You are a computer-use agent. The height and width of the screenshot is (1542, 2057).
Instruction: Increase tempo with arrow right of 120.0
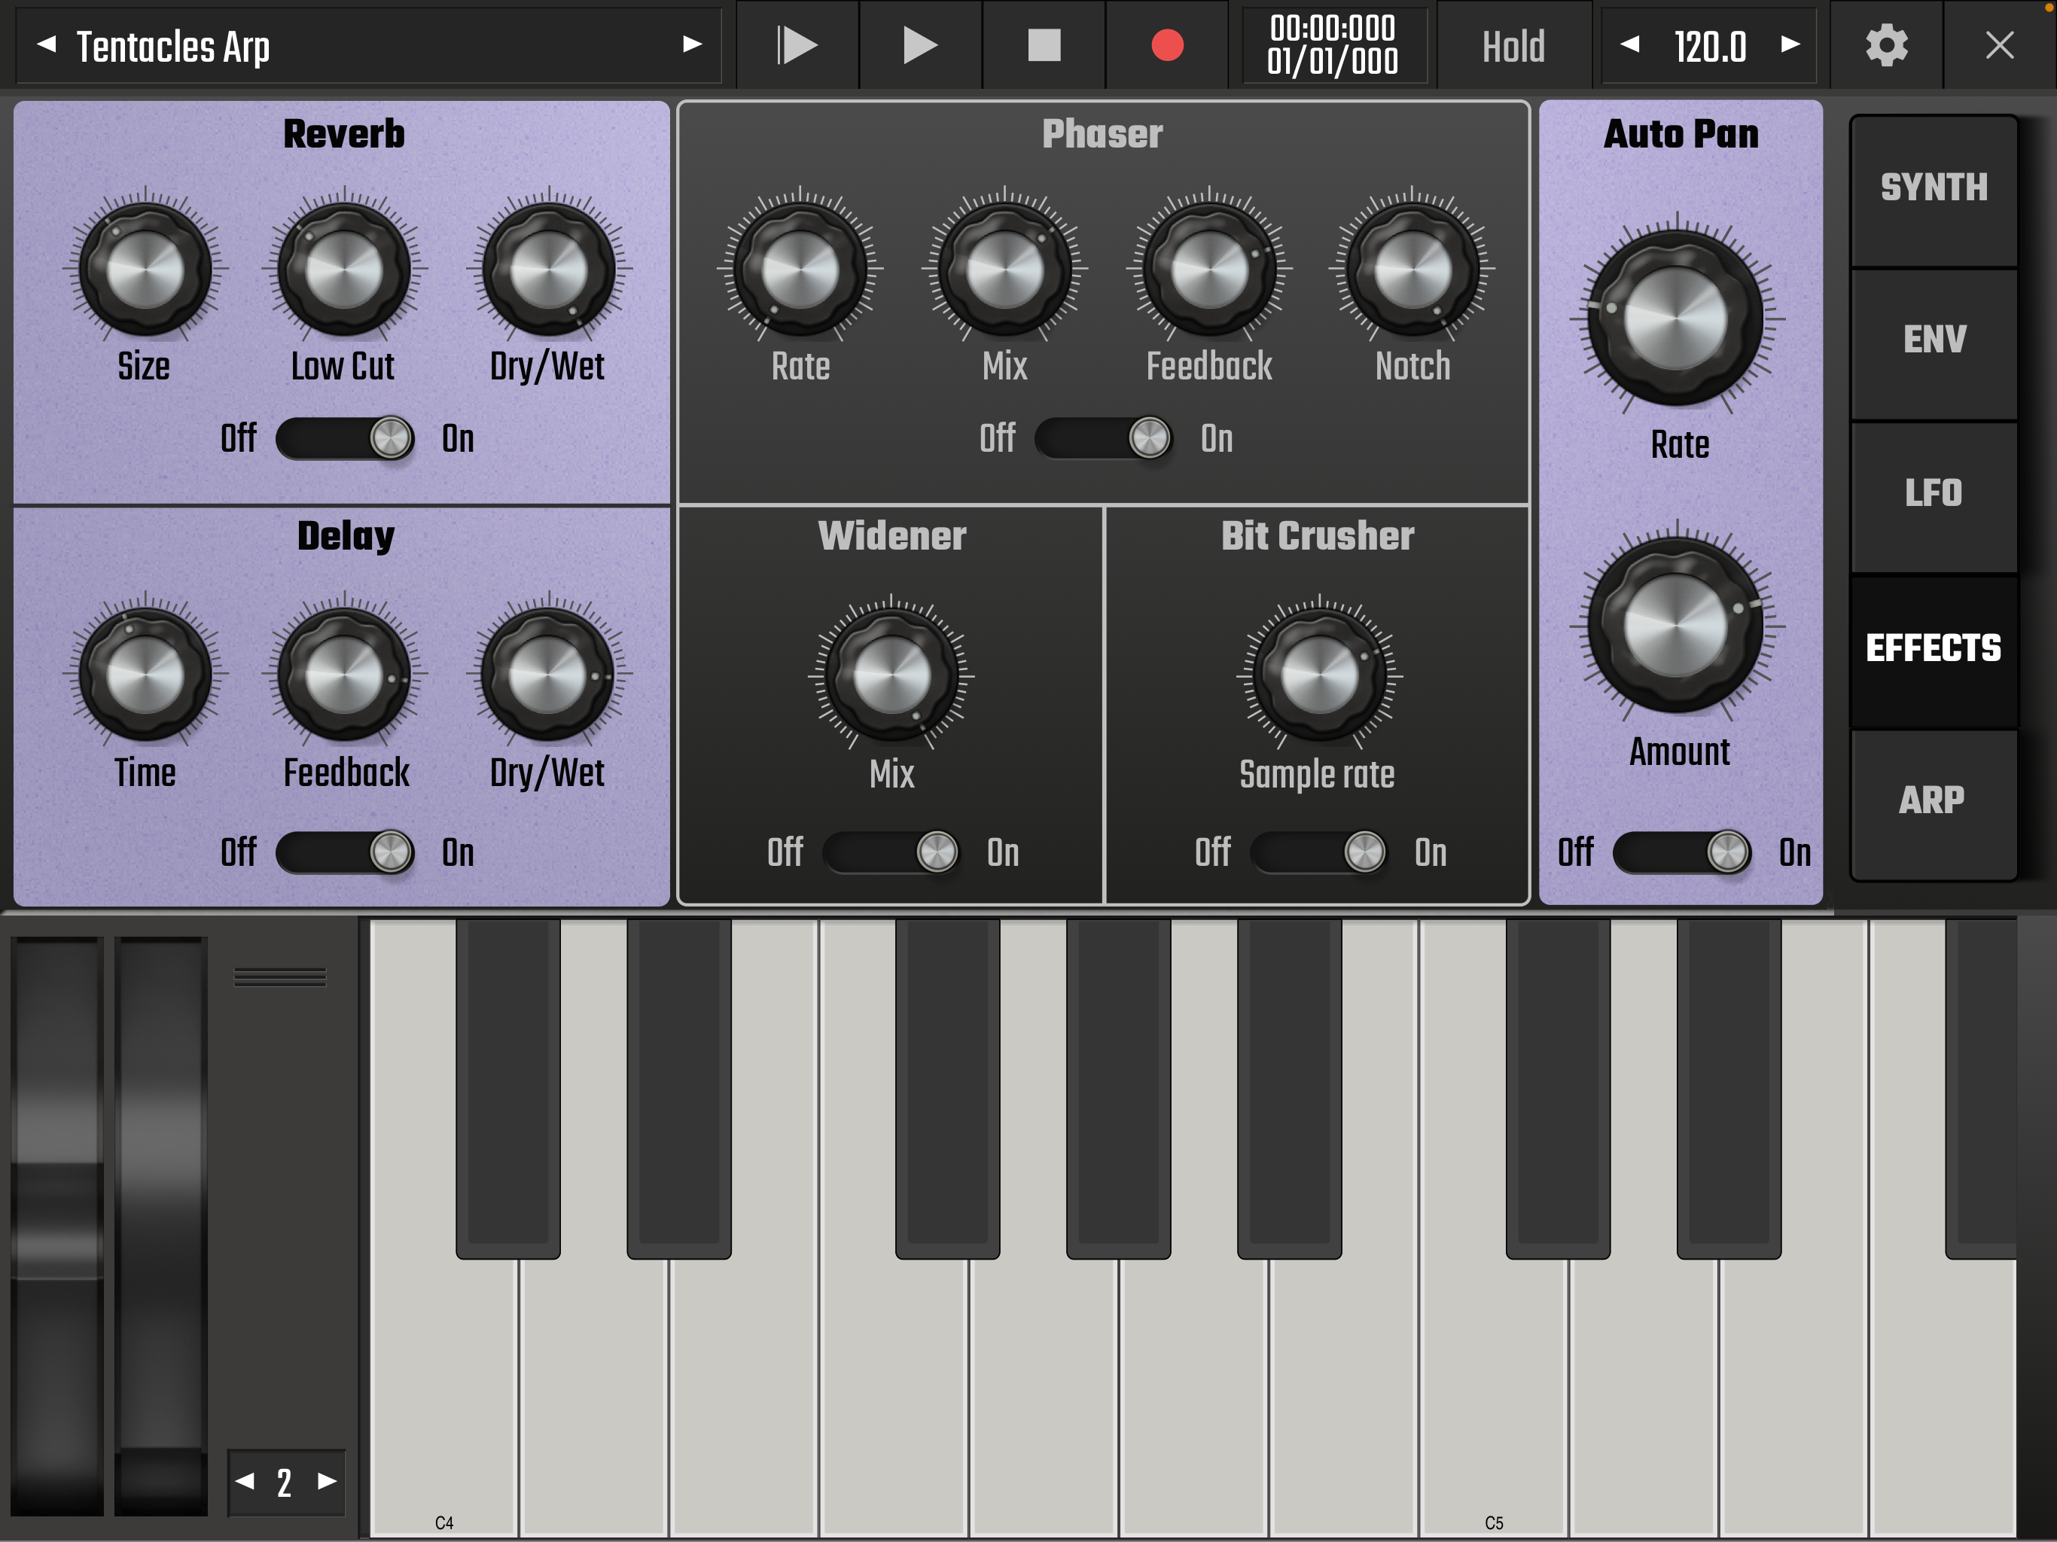tap(1790, 44)
